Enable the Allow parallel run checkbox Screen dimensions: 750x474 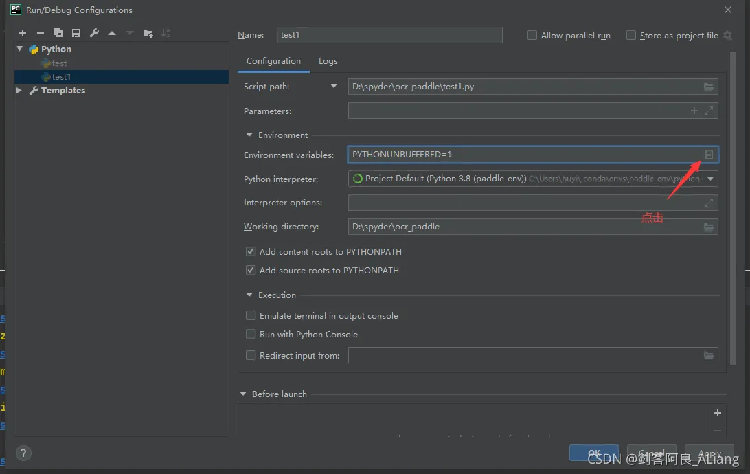point(532,35)
